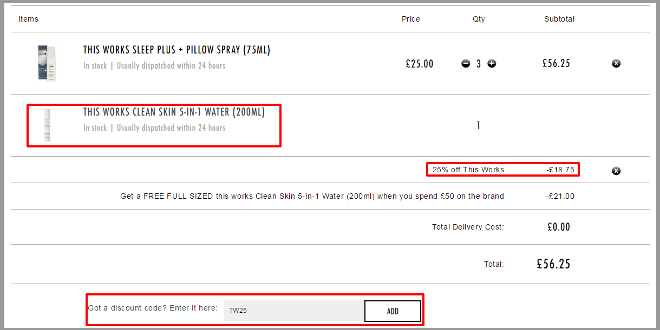Click the Total Delivery Cost label

click(x=468, y=227)
